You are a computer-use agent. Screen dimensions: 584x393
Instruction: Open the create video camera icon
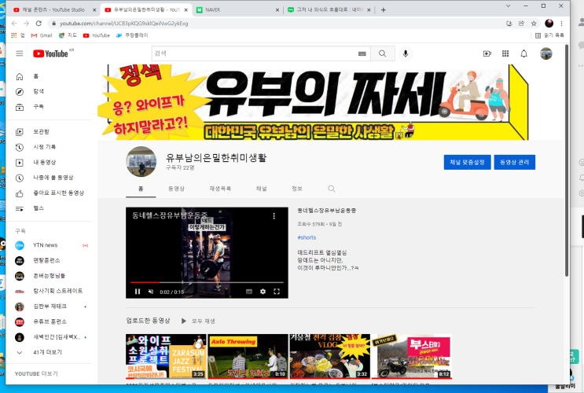(487, 53)
